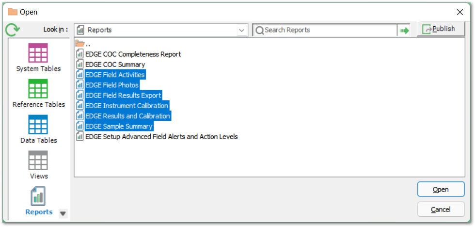475x227 pixels.
Task: Select EDGE COC Completeness Report text
Action: 133,54
